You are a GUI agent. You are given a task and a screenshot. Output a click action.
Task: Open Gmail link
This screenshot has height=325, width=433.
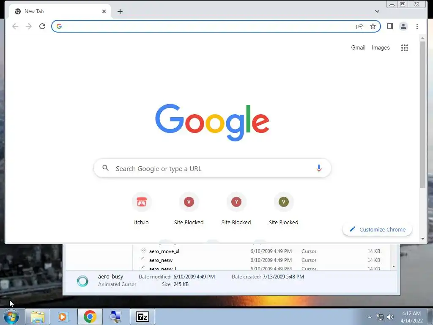[x=358, y=47]
